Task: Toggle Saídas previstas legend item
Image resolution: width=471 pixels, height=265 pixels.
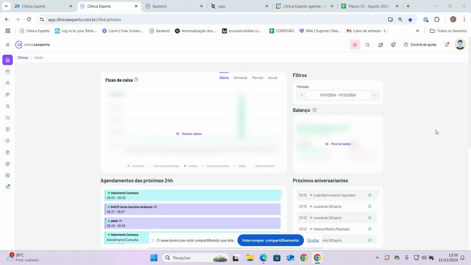Action: click(x=216, y=166)
